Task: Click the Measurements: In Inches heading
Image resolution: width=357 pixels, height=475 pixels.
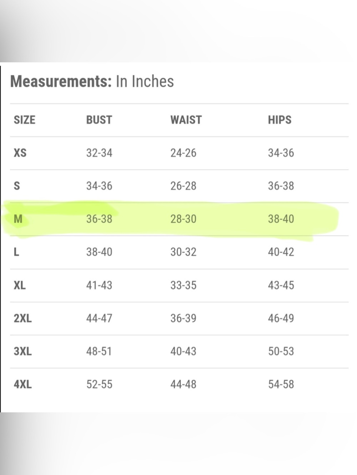Action: 92,81
